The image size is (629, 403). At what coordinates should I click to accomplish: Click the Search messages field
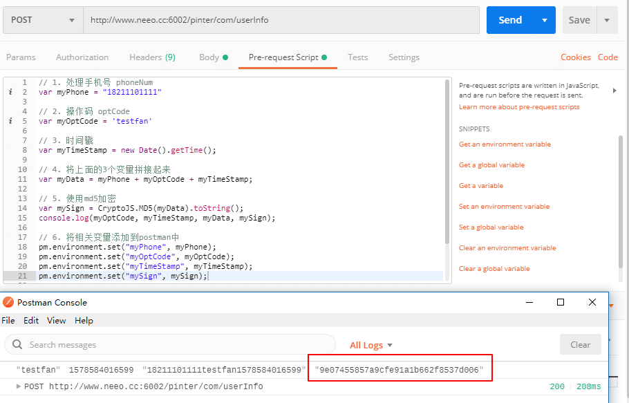point(169,344)
